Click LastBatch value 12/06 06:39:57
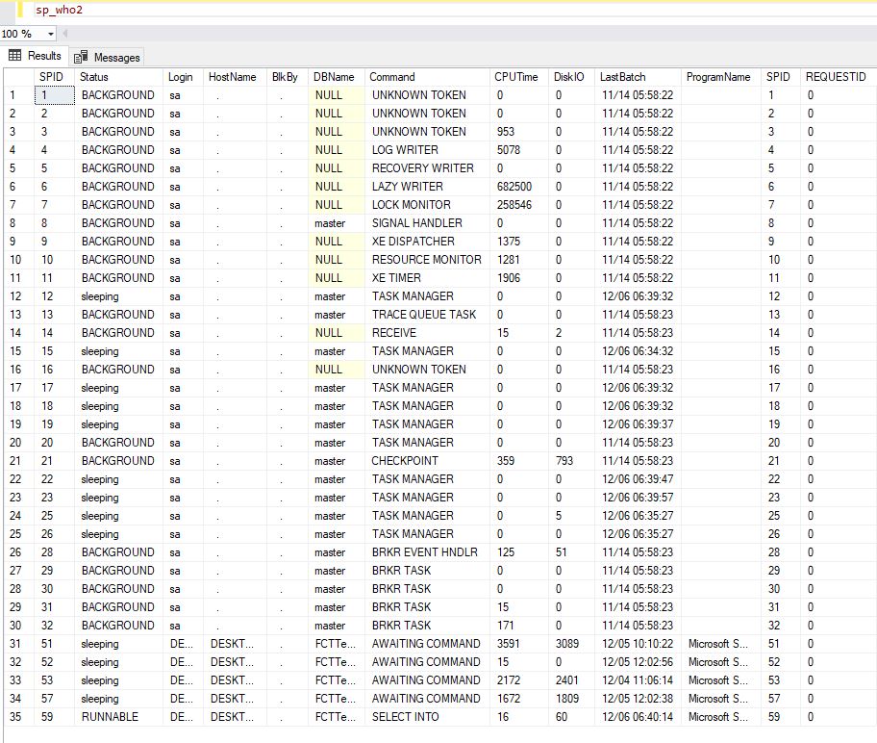This screenshot has height=743, width=877. (638, 498)
